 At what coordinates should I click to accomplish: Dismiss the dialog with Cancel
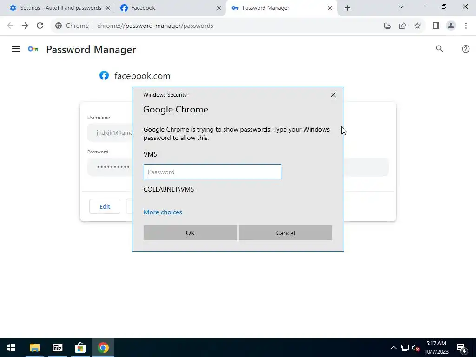[285, 233]
